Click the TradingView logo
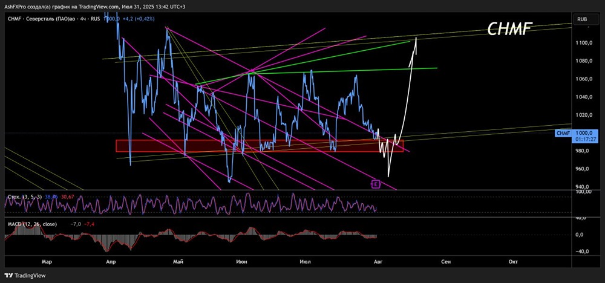Image resolution: width=605 pixels, height=283 pixels. (x=25, y=276)
